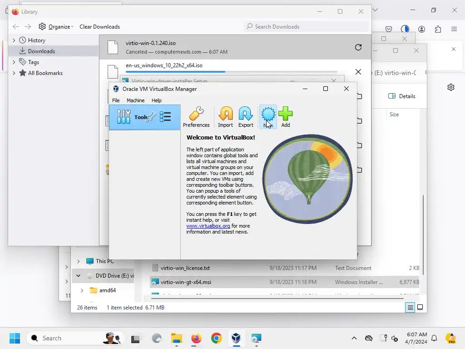
Task: Click the Details pane button in Explorer
Action: (402, 96)
